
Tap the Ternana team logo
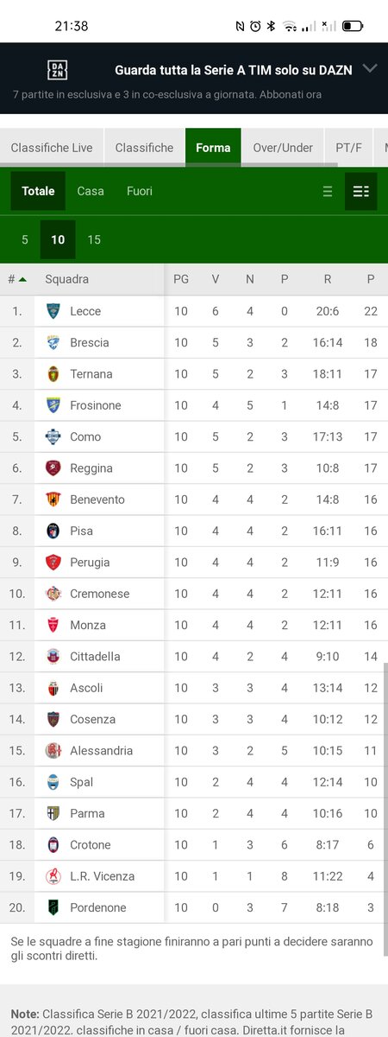[x=53, y=374]
